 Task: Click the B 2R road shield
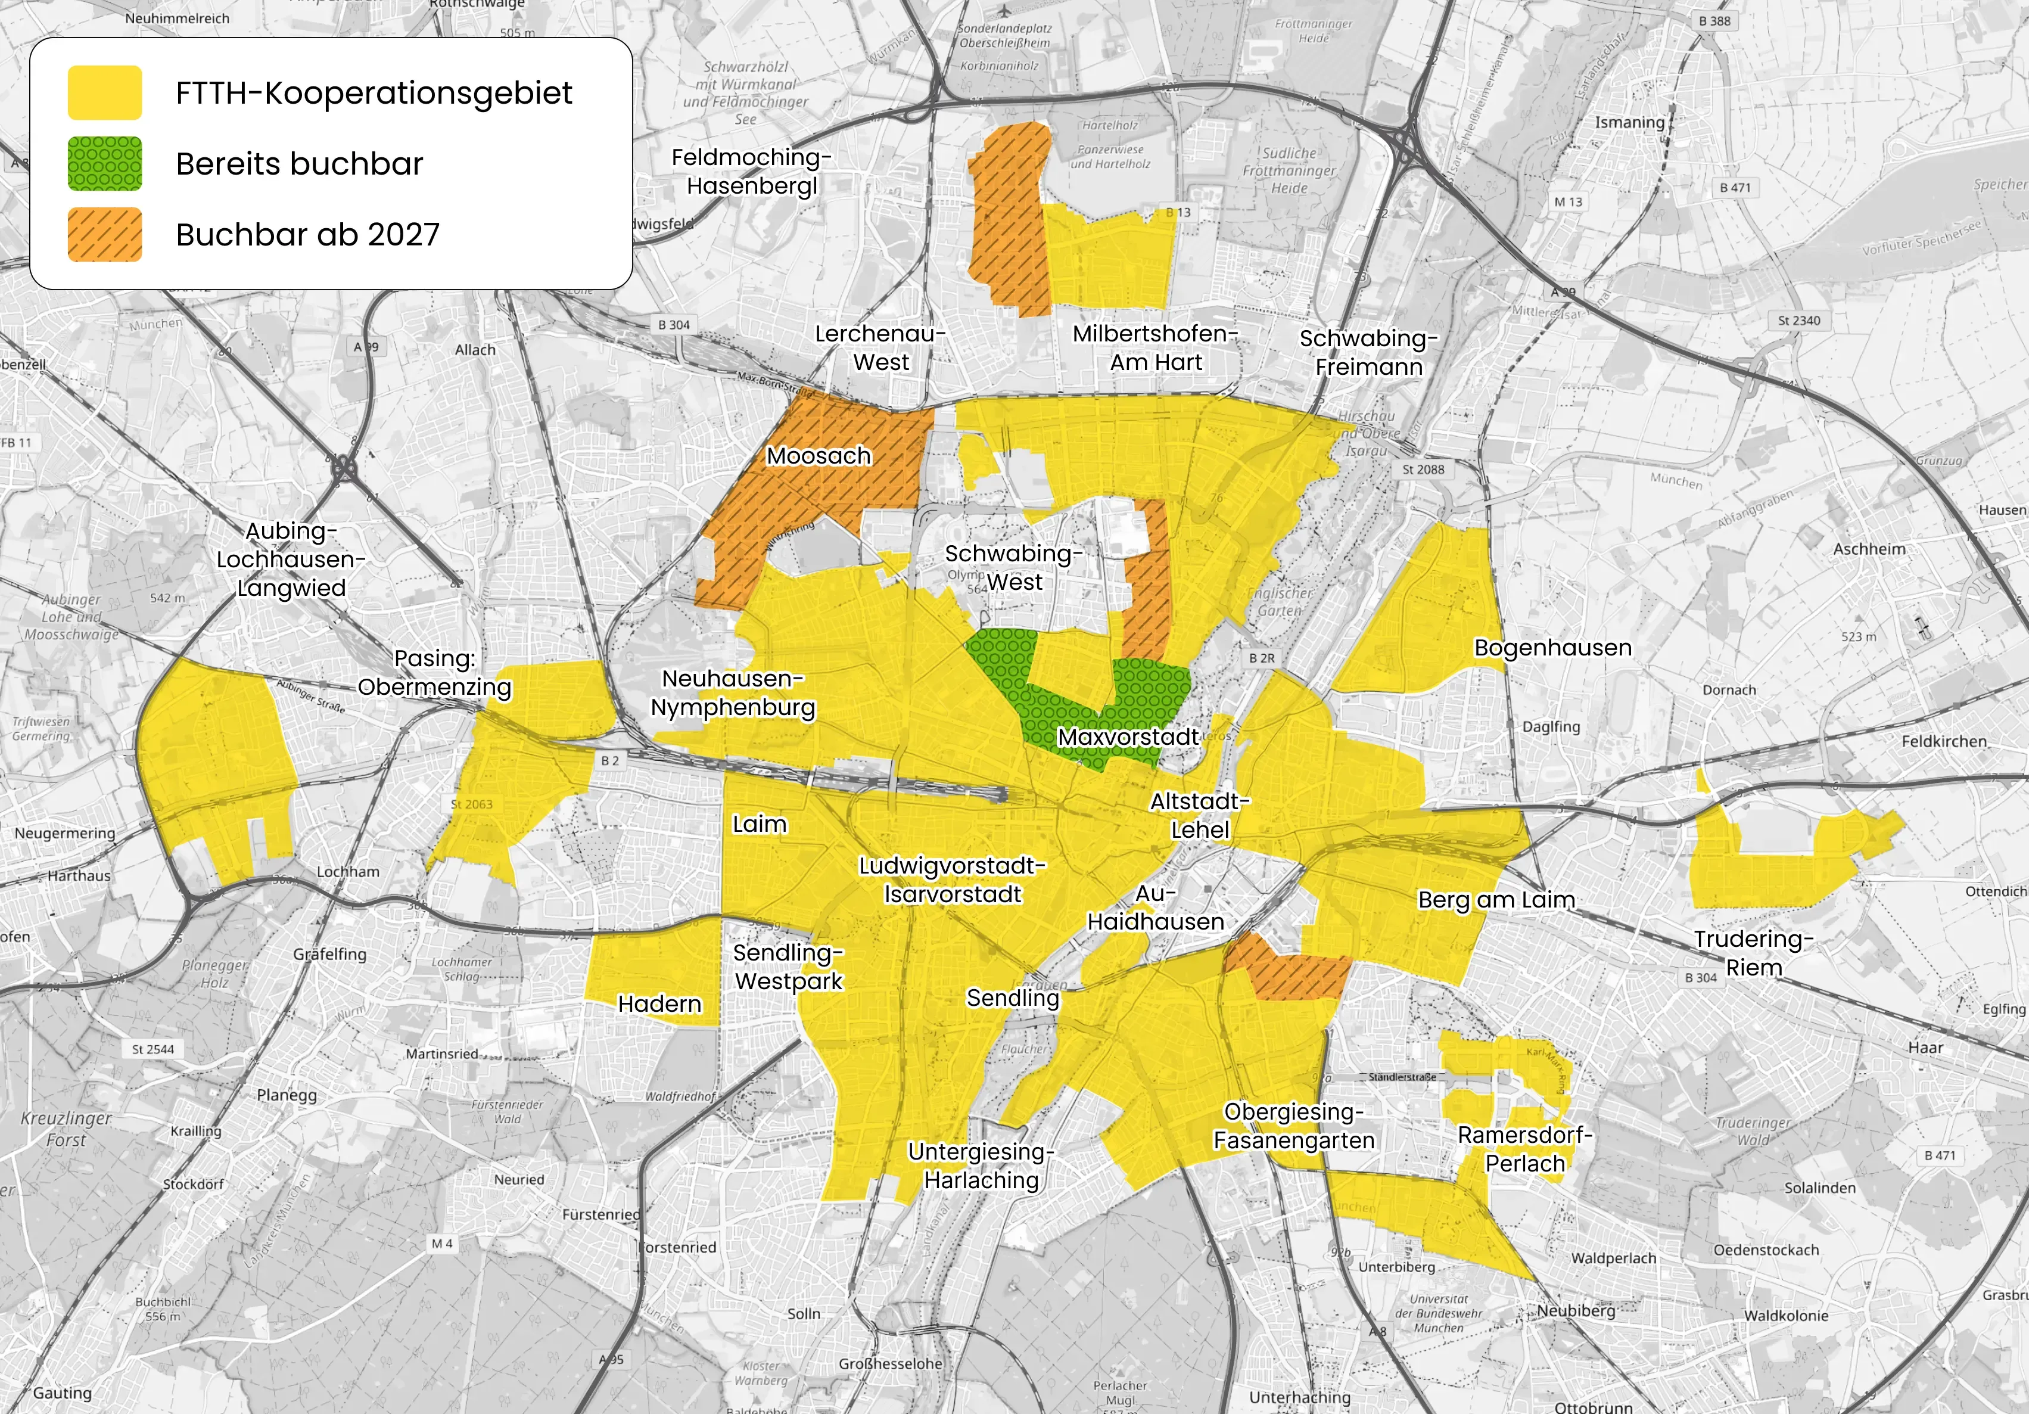pos(1261,658)
